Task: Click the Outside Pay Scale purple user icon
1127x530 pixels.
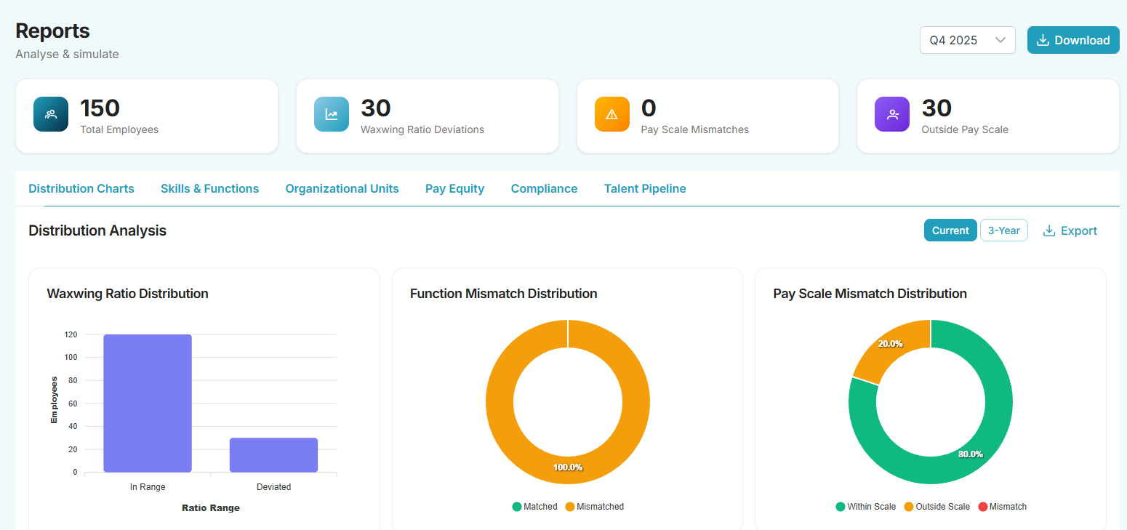Action: (892, 114)
